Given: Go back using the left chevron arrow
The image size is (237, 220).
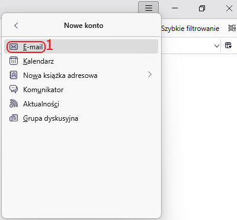Looking at the screenshot, I should pyautogui.click(x=16, y=26).
